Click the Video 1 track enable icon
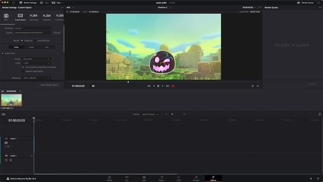The width and height of the screenshot is (323, 182). pyautogui.click(x=6, y=143)
